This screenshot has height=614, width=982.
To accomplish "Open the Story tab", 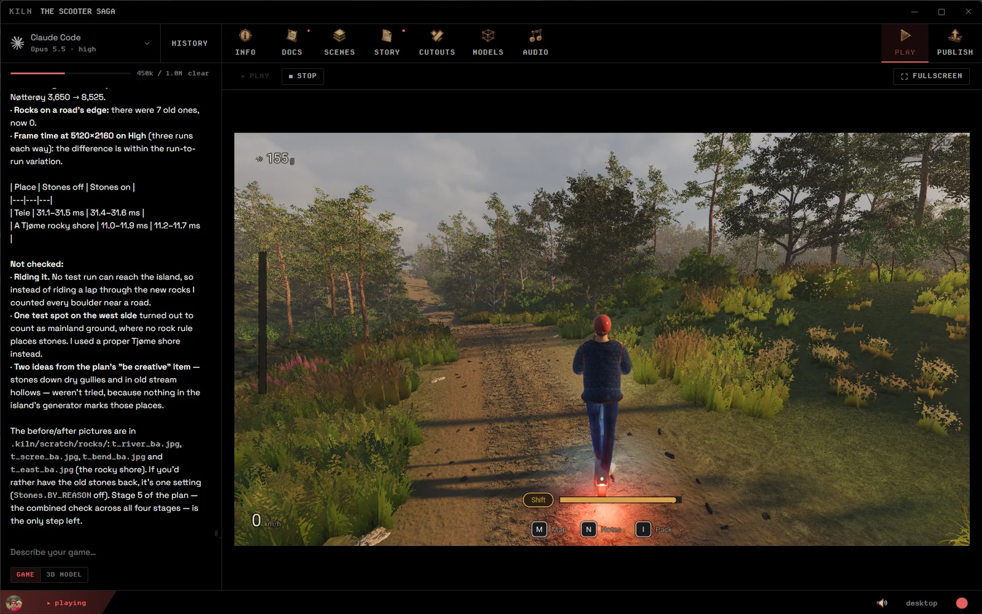I will click(387, 43).
